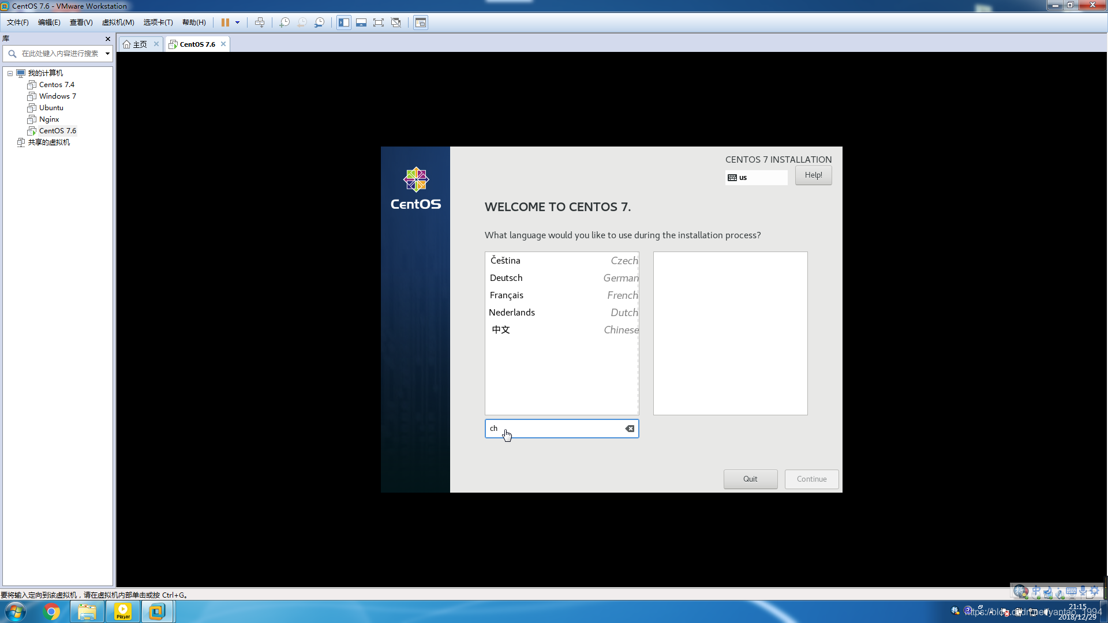Close the 主页 tab
This screenshot has width=1108, height=623.
click(156, 44)
